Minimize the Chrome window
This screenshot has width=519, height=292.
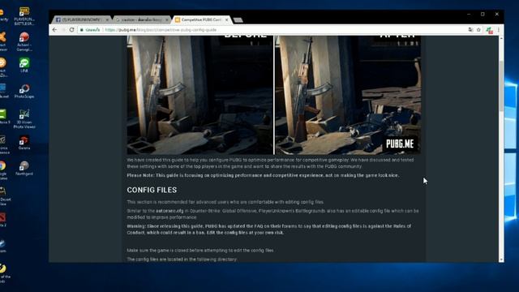(469, 15)
